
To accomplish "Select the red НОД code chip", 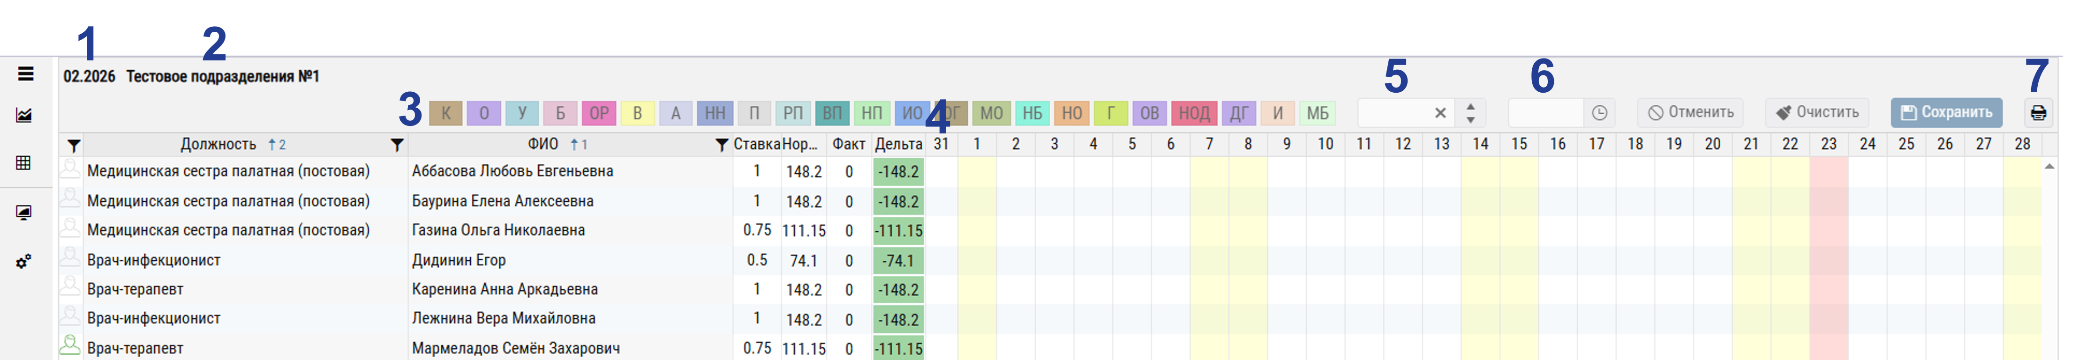I will point(1194,113).
